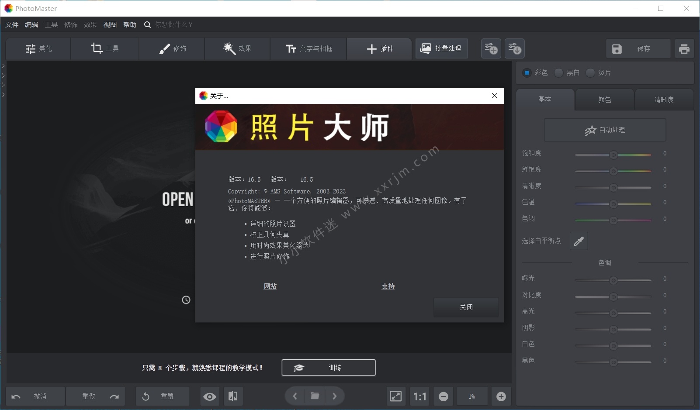700x410 pixels.
Task: Click the 阴影 shadows slider handle
Action: (613, 329)
